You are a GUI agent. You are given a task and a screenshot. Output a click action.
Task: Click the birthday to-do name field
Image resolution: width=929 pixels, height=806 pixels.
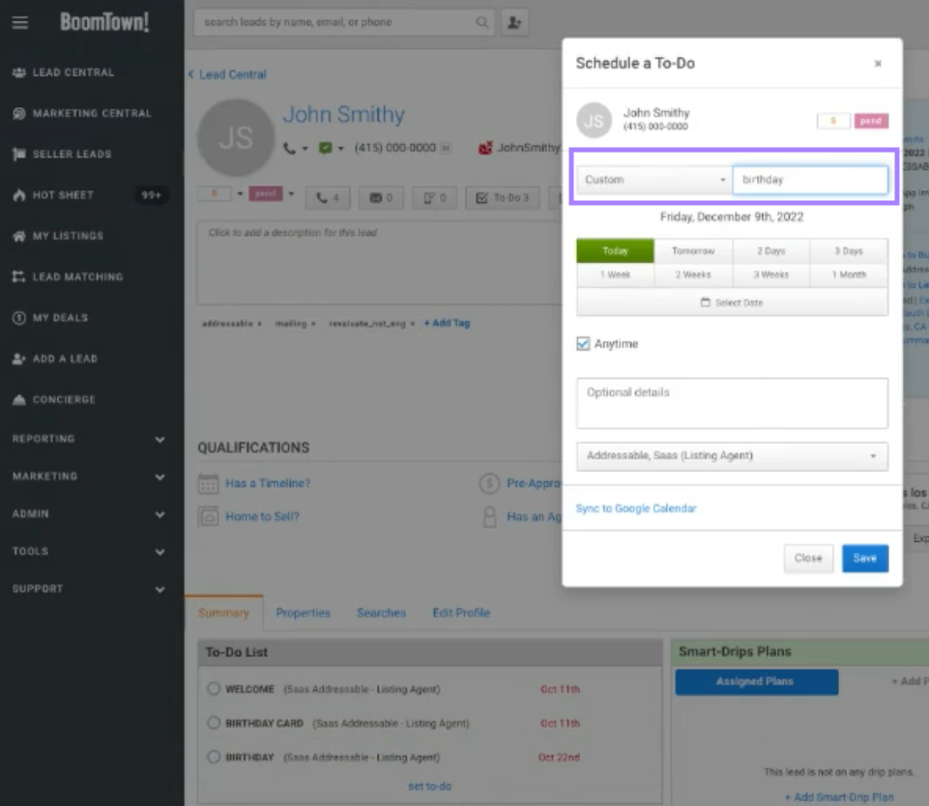[810, 180]
